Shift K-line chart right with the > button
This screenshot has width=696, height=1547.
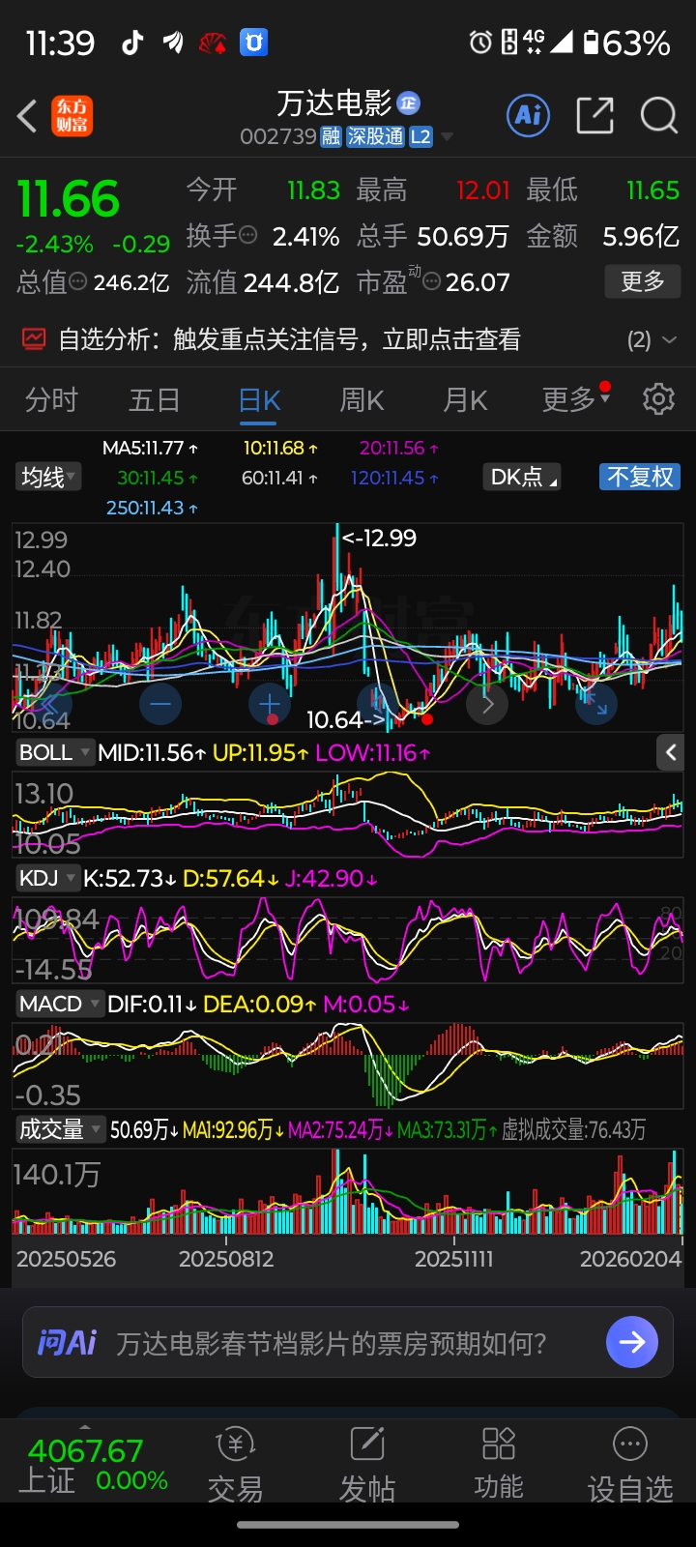click(487, 704)
